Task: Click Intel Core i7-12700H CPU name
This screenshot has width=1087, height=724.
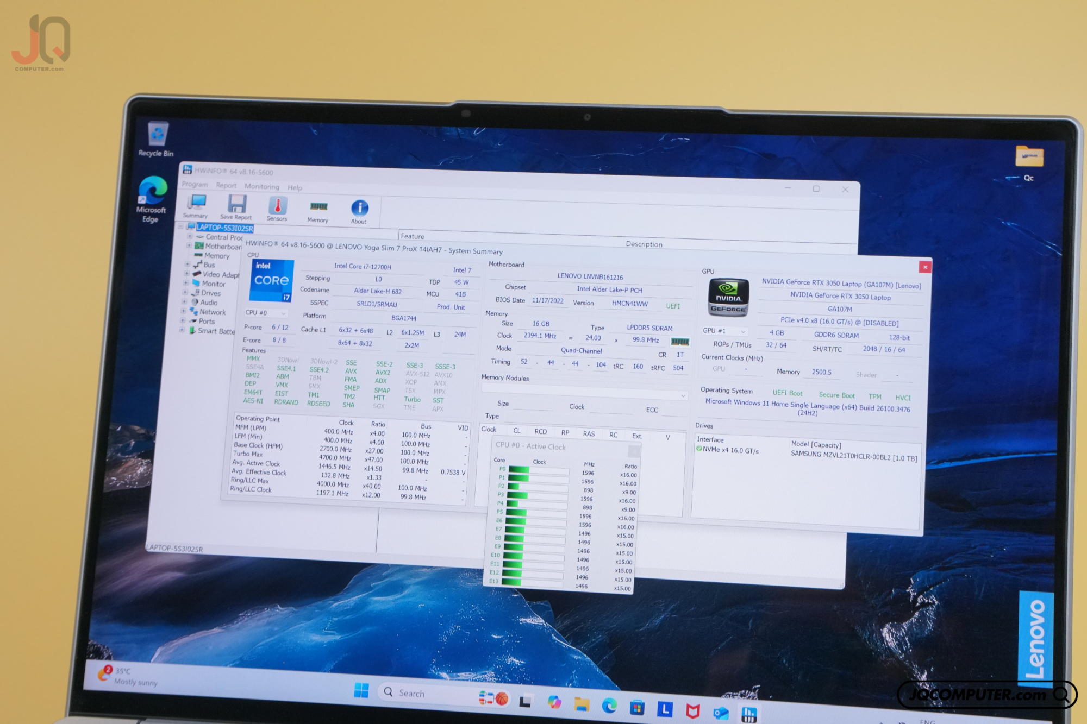Action: (363, 266)
